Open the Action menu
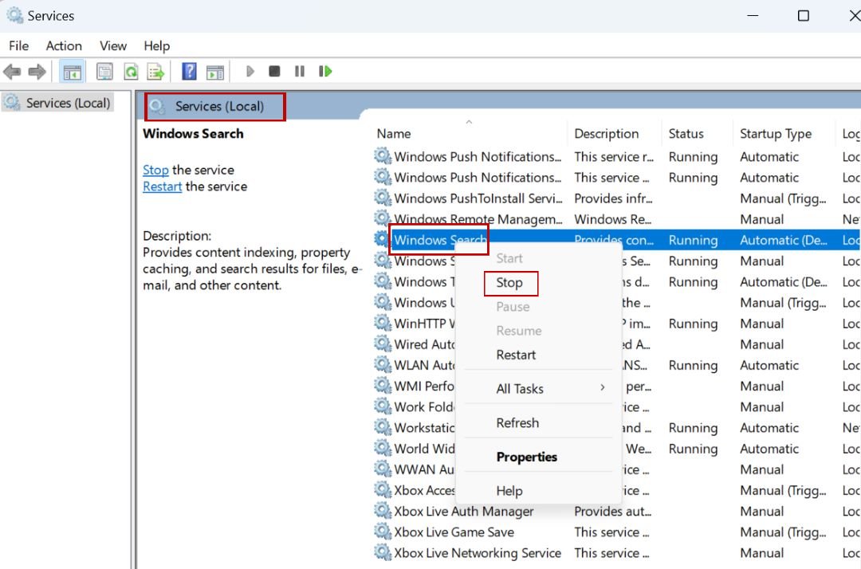This screenshot has width=861, height=569. click(63, 45)
